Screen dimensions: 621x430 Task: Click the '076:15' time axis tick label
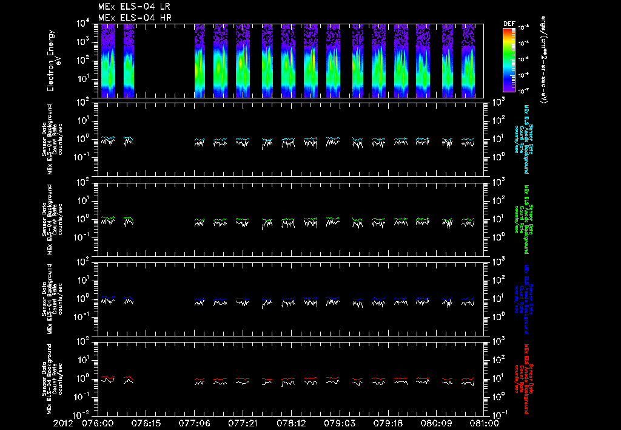tap(146, 423)
